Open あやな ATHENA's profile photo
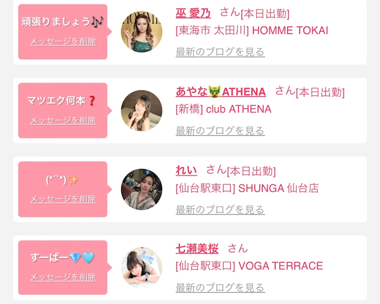This screenshot has width=380, height=304. click(141, 110)
